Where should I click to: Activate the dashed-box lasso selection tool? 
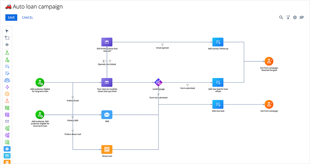click(7, 38)
